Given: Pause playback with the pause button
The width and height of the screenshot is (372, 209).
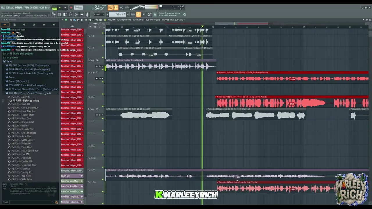Looking at the screenshot, I should point(60,8).
